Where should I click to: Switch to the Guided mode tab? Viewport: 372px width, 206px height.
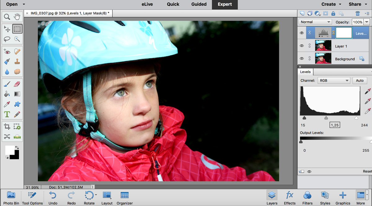pyautogui.click(x=199, y=4)
